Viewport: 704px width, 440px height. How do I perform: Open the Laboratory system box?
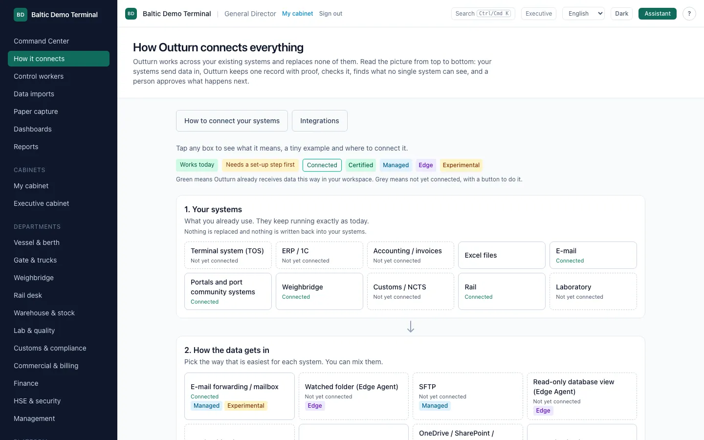coord(593,291)
